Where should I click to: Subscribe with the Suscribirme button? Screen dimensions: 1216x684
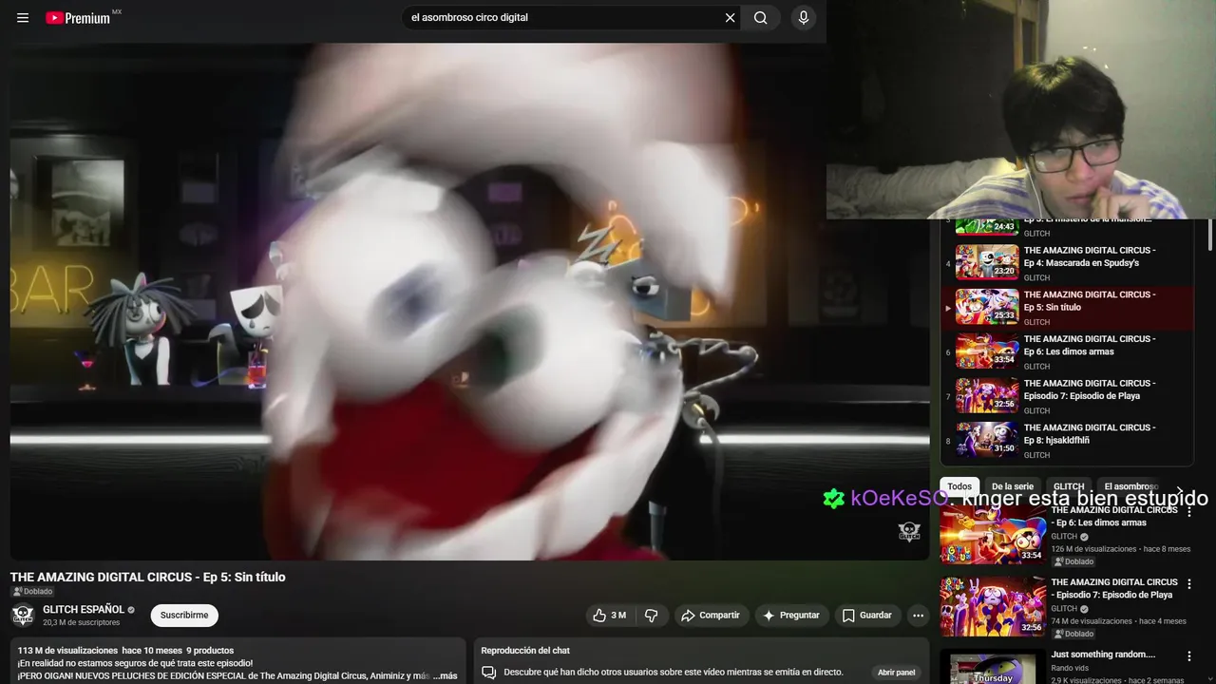coord(184,616)
